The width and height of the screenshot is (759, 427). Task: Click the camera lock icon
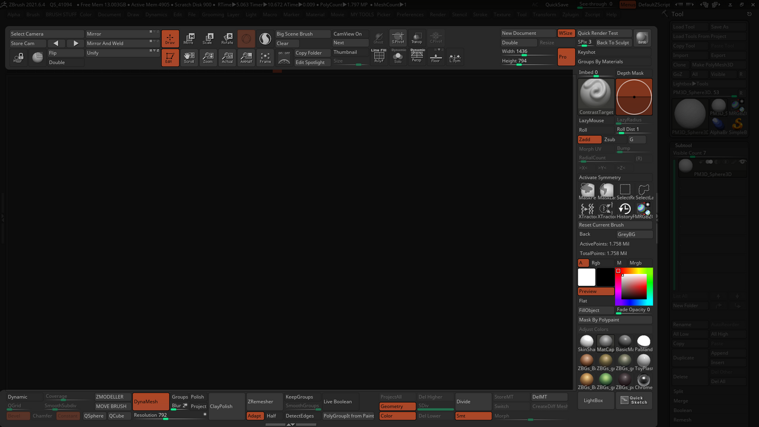(18, 58)
